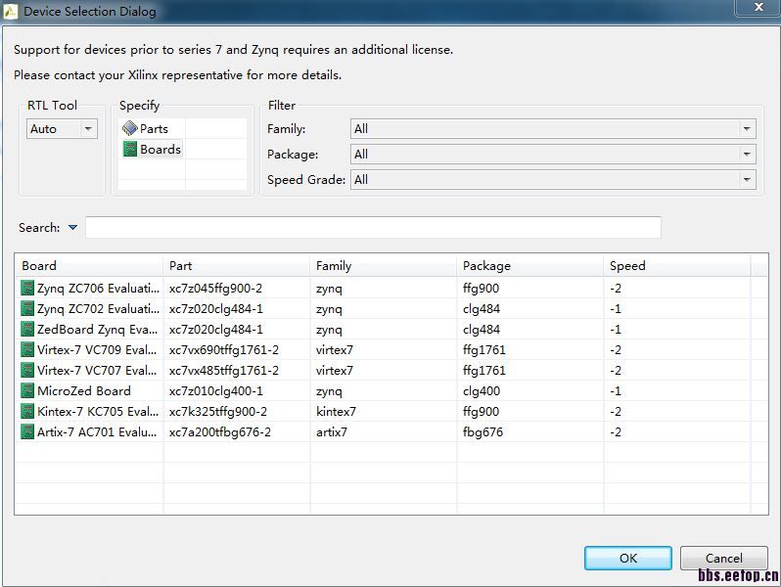Image resolution: width=781 pixels, height=587 pixels.
Task: Click the Virtex-7 VC707 board icon
Action: pos(27,371)
